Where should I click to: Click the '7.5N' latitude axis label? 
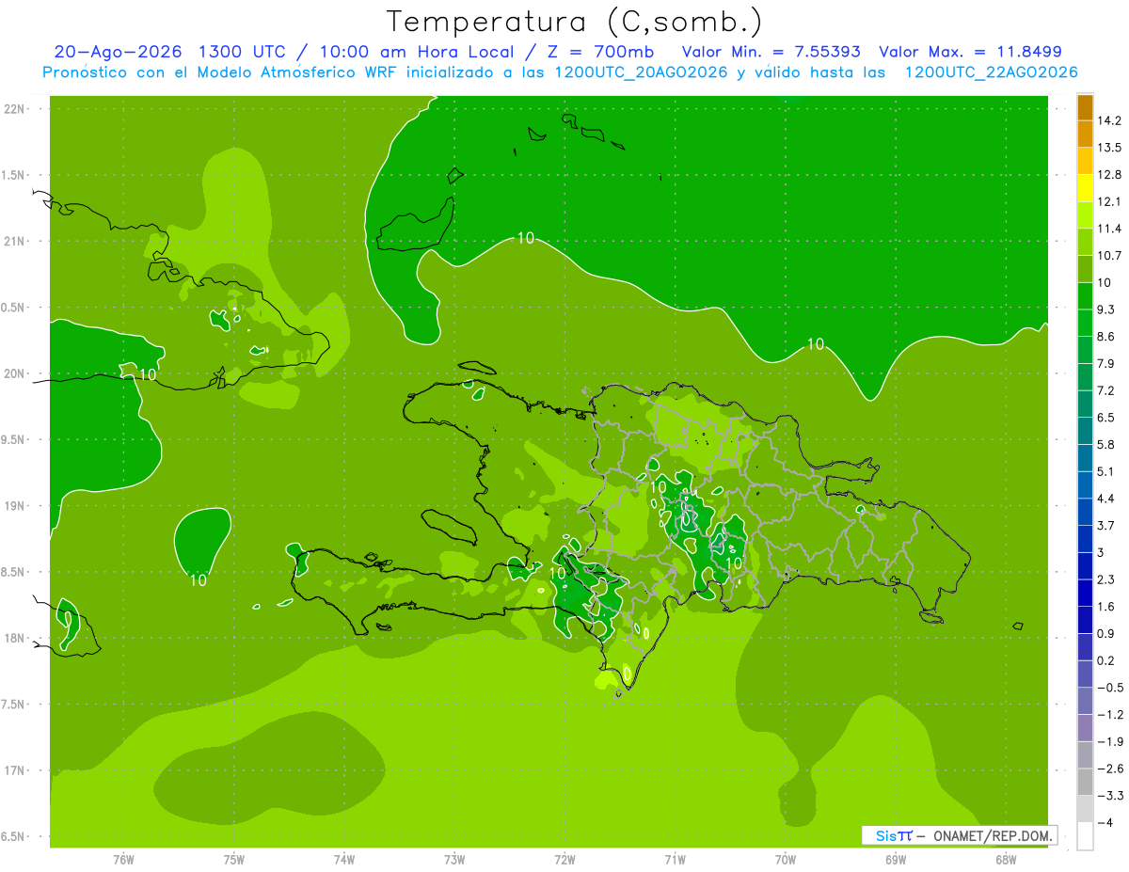click(14, 704)
